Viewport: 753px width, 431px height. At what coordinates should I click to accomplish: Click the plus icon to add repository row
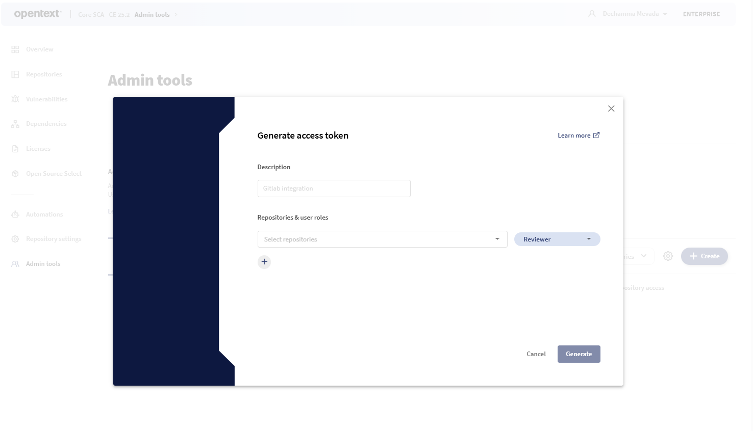click(x=264, y=262)
